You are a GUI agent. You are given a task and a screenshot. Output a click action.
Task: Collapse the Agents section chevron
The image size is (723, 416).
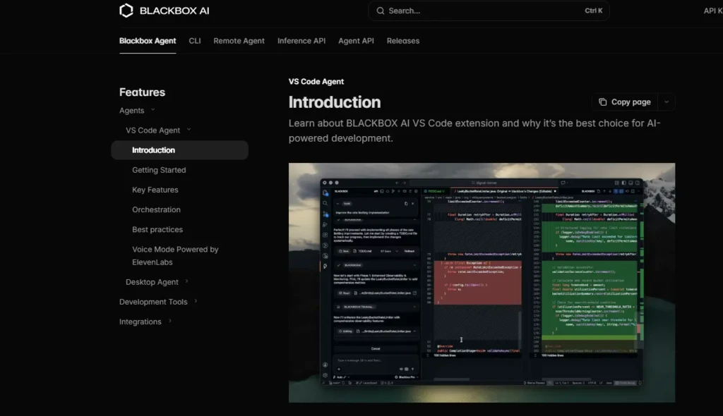(x=153, y=110)
